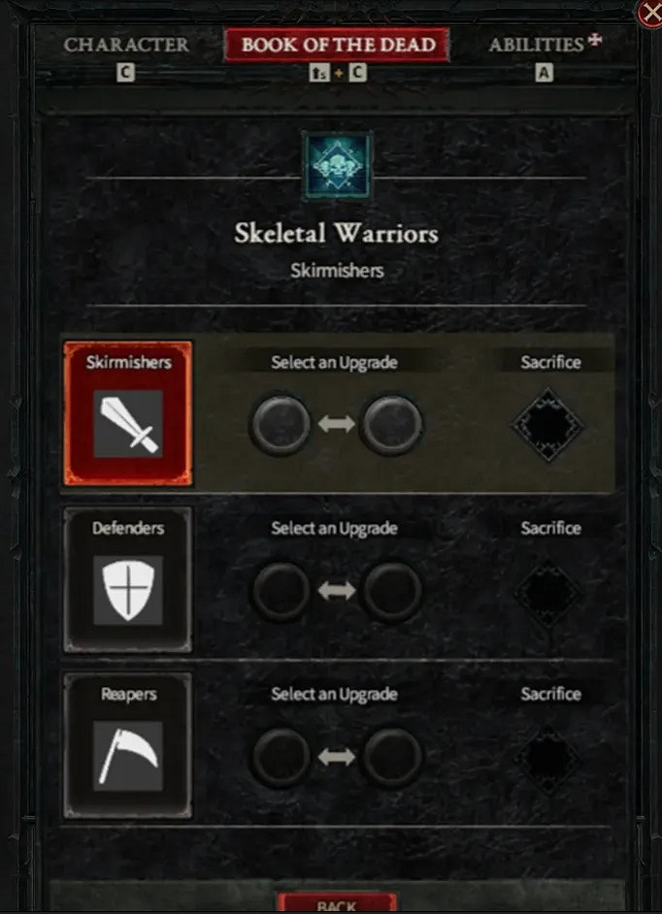The width and height of the screenshot is (662, 914).
Task: Click the red Back button
Action: click(337, 902)
